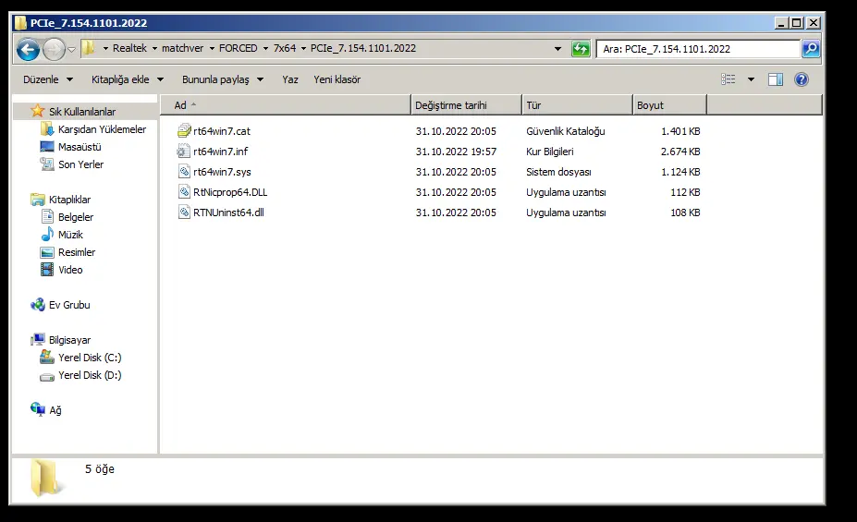Click the greyed Forward arrow button

tap(54, 49)
